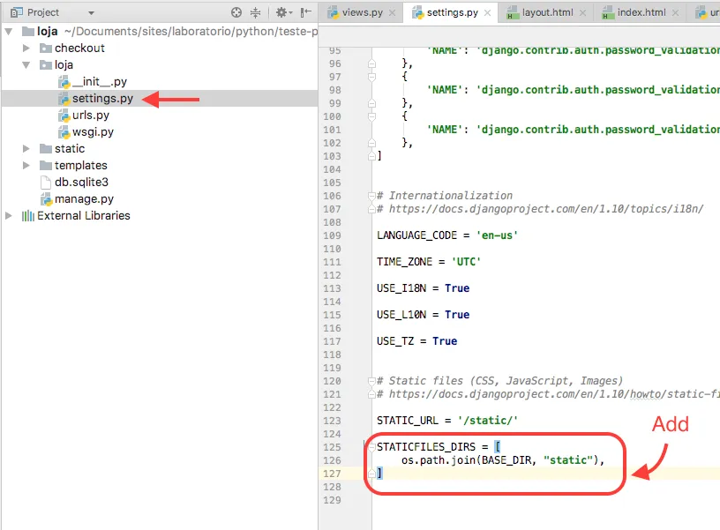Click the fold marker at line 96

pos(372,63)
